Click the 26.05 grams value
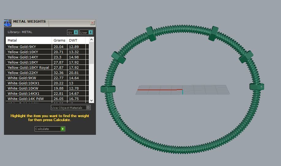 click(x=59, y=98)
